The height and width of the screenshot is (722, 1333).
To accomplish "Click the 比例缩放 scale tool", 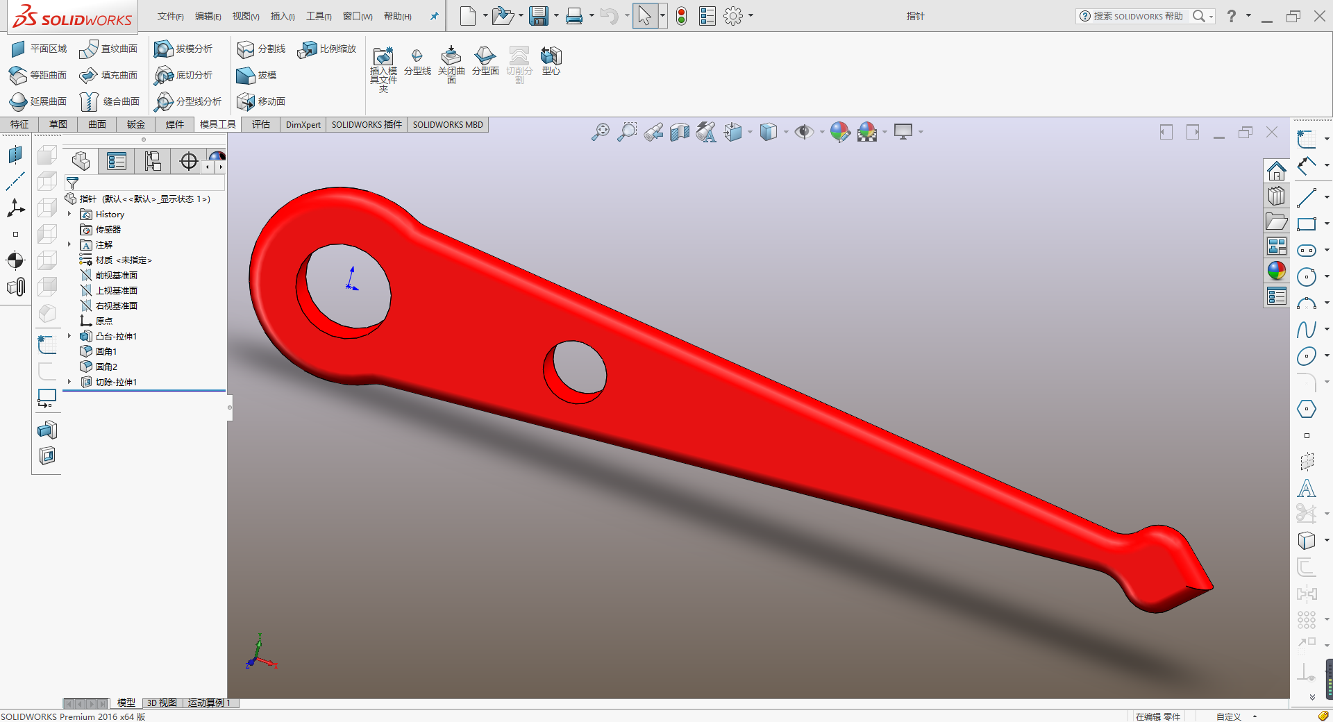I will (x=326, y=49).
